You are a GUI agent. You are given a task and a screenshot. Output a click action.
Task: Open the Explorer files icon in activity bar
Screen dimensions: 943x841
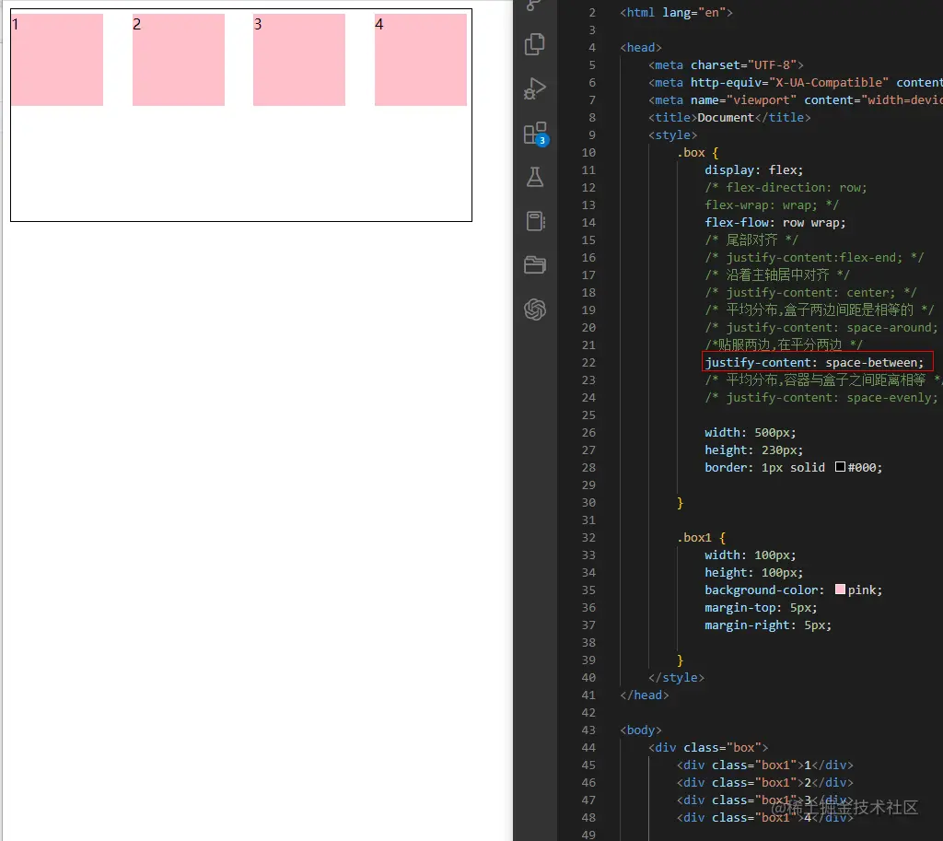[535, 44]
